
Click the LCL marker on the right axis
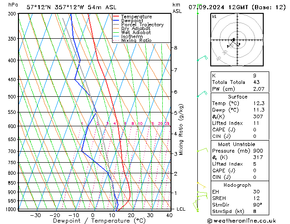pos(181,209)
